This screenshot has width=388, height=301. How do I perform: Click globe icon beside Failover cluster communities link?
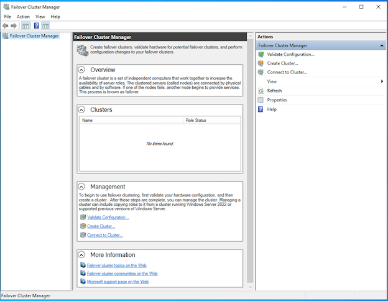tap(83, 273)
